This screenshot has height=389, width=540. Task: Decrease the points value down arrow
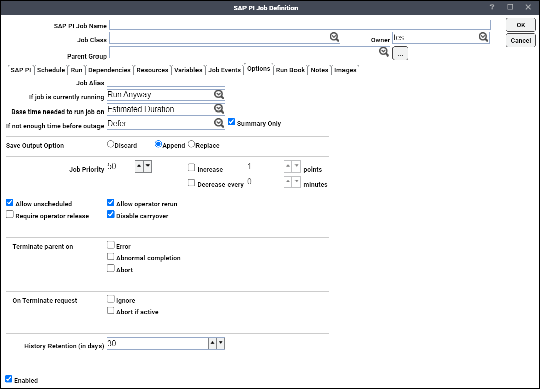[297, 166]
